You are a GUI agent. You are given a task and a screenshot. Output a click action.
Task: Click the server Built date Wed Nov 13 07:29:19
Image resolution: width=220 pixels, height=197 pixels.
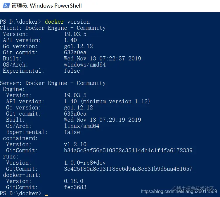[x=103, y=120]
